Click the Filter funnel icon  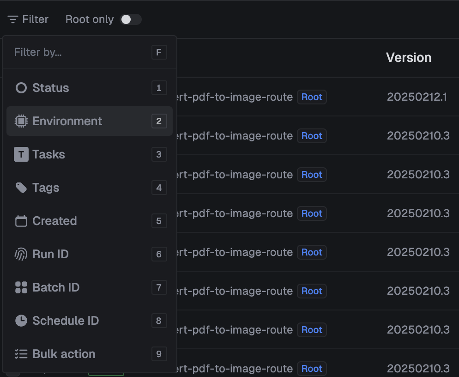tap(13, 19)
